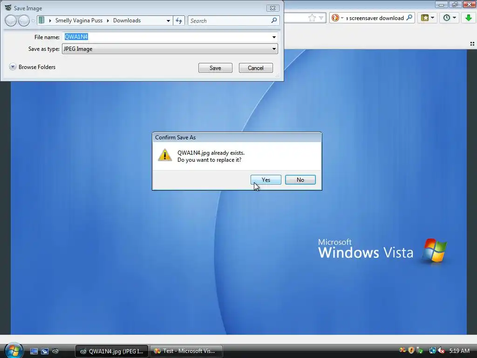Click the DuckDuckGo search engine icon

tap(335, 18)
